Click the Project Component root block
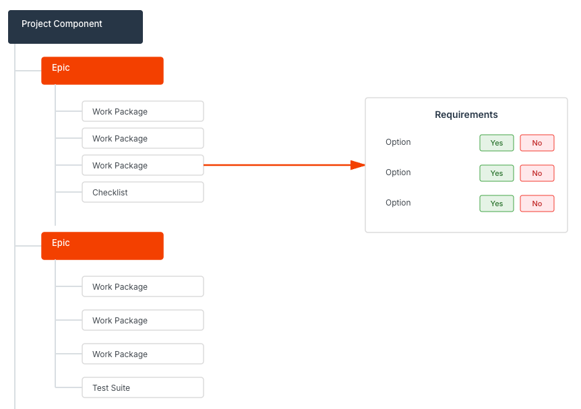 tap(75, 27)
